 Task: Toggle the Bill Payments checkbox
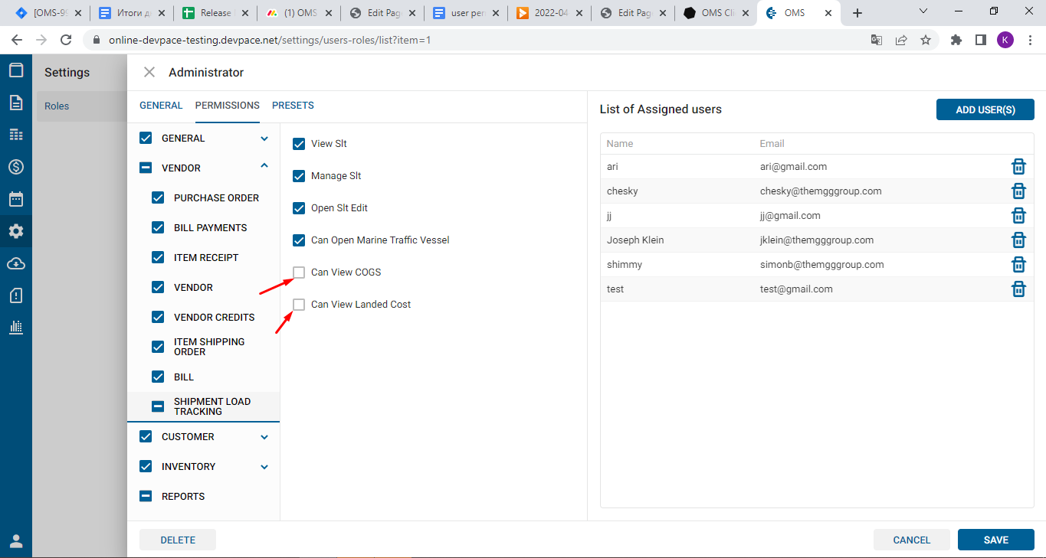[158, 228]
